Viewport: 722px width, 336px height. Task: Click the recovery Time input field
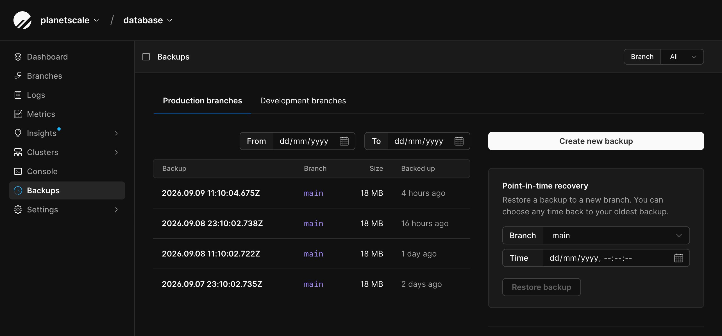[x=616, y=258]
